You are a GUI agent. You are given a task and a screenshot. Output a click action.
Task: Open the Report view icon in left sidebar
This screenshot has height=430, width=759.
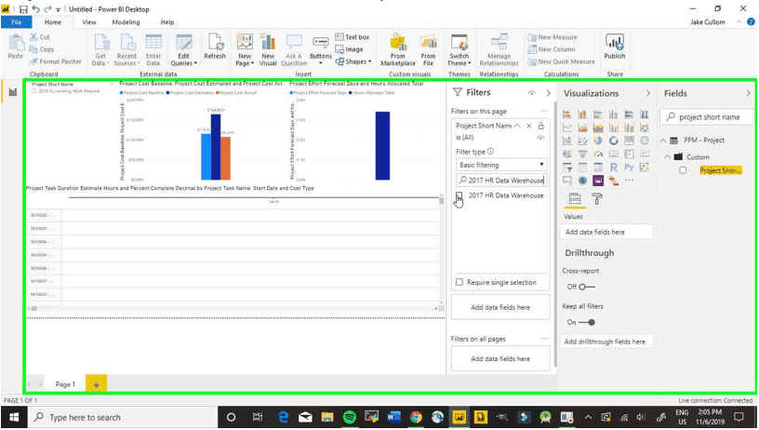click(x=13, y=91)
